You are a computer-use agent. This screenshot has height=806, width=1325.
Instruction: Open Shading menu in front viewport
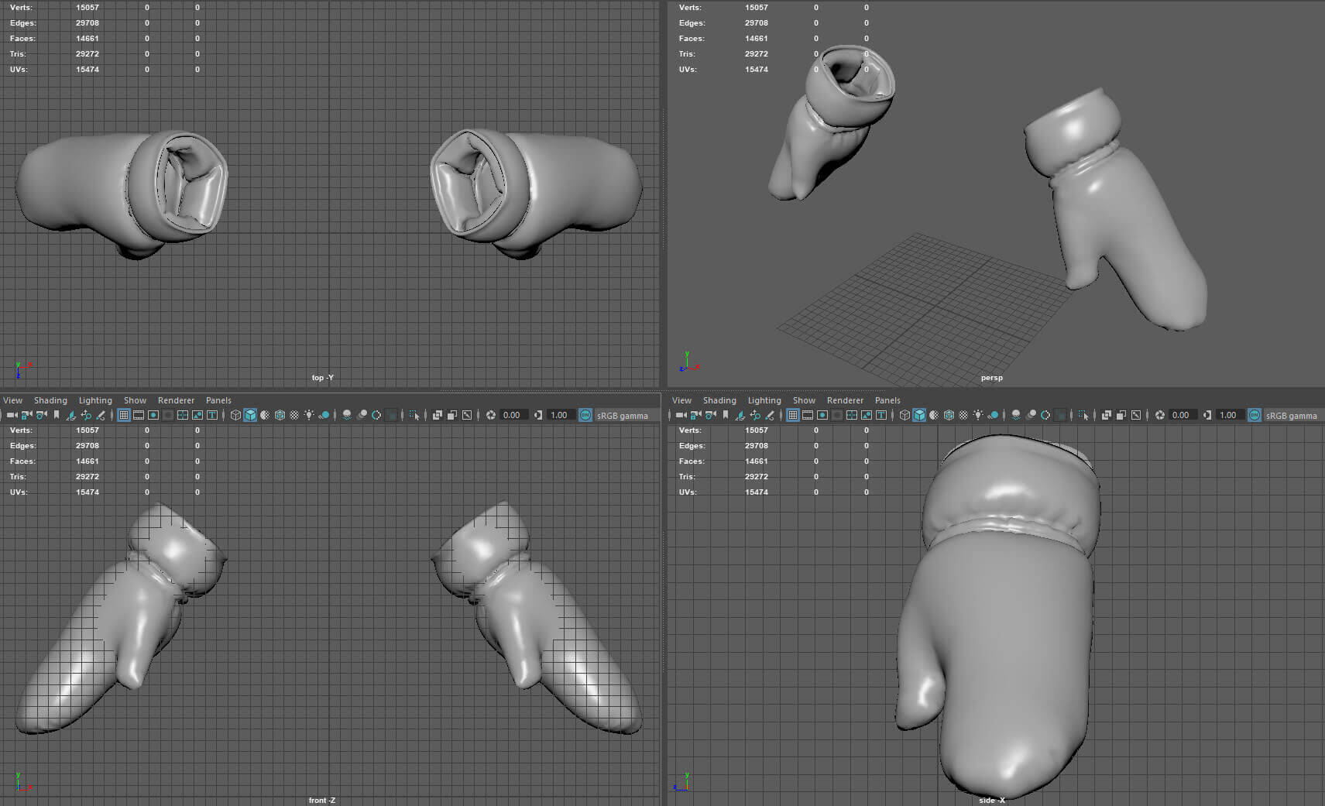pyautogui.click(x=50, y=400)
